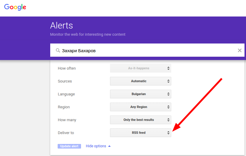
Task: Click the 'Deliver to' label
Action: pos(66,133)
